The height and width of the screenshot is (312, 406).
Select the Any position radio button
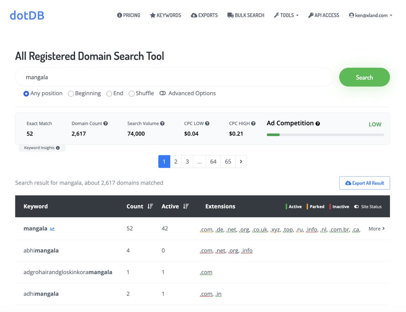pos(26,94)
